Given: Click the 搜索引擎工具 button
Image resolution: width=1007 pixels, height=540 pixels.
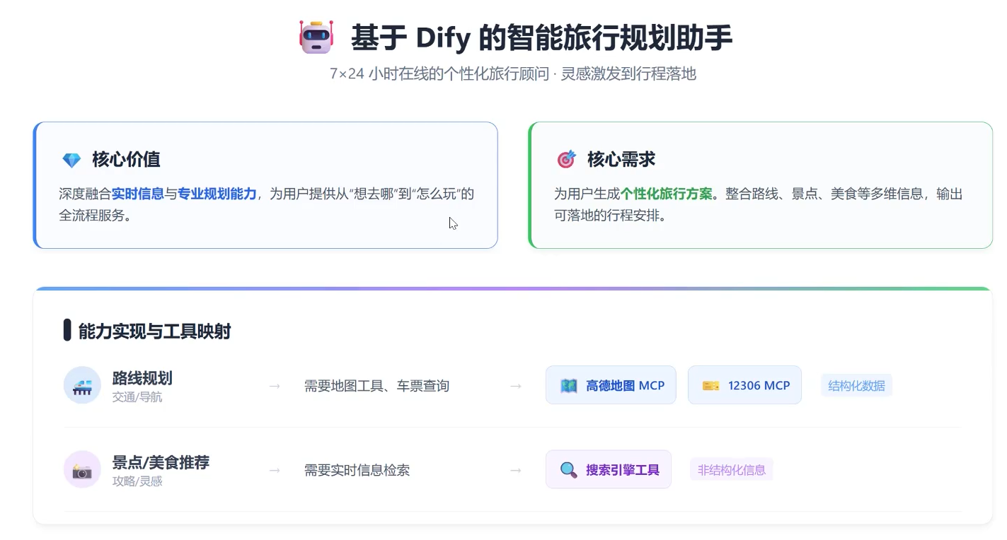Looking at the screenshot, I should coord(609,469).
